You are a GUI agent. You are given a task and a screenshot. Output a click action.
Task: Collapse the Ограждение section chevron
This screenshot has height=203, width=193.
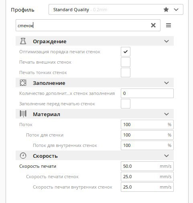point(167,41)
